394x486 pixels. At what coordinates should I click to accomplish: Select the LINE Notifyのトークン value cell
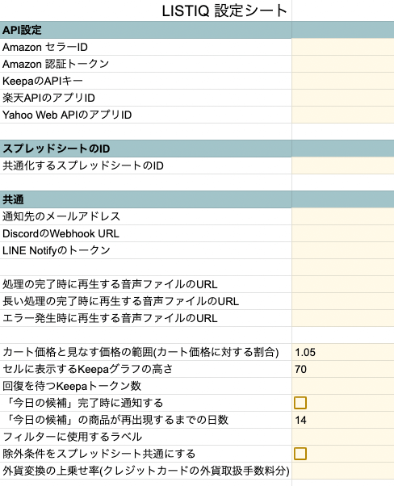(x=343, y=250)
